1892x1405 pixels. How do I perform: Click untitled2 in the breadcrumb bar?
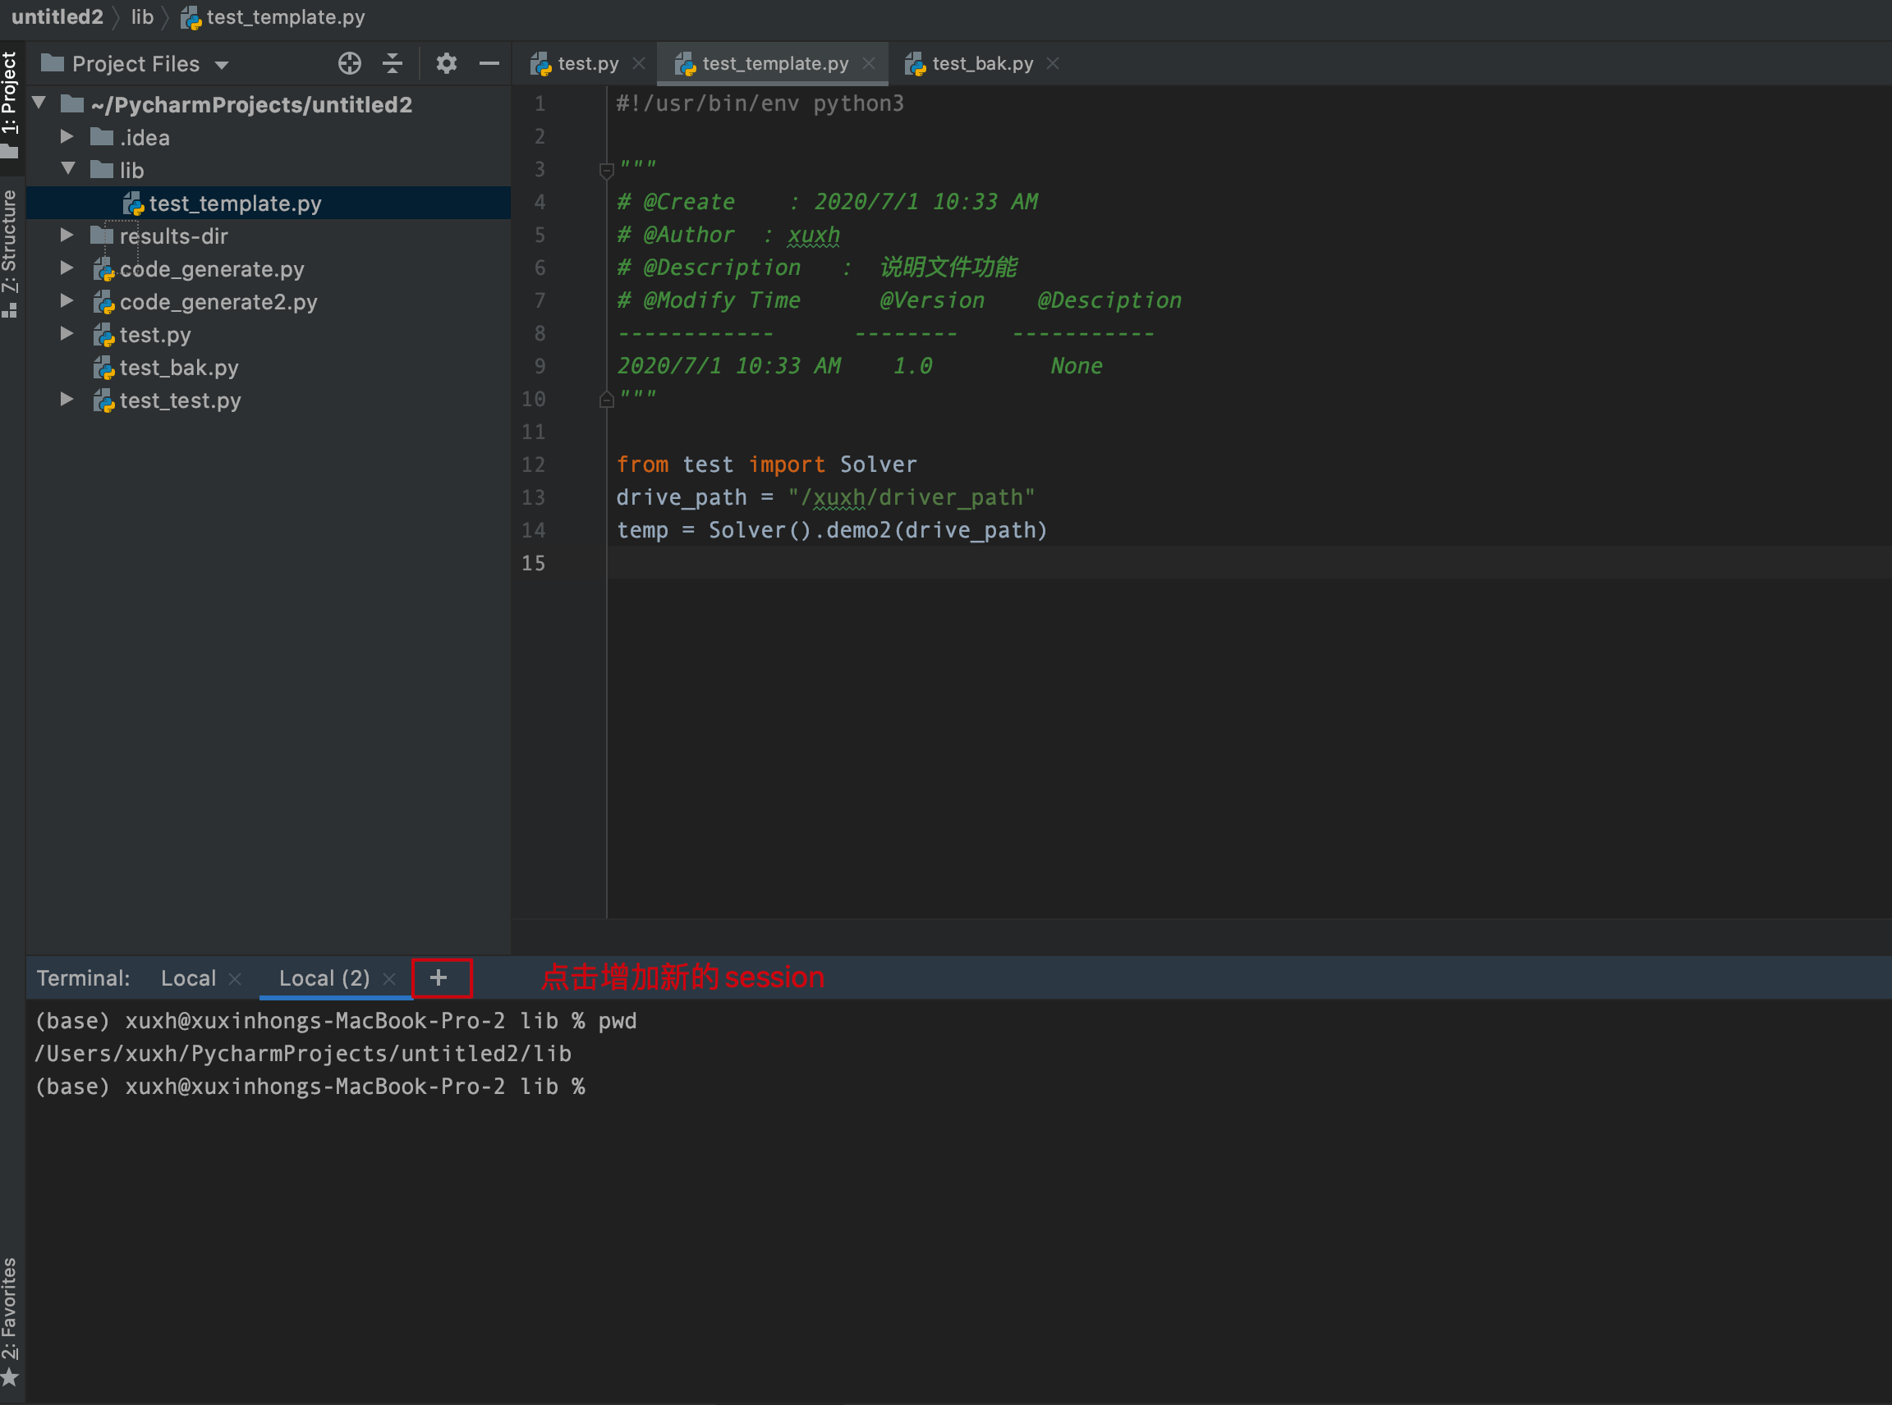(57, 17)
